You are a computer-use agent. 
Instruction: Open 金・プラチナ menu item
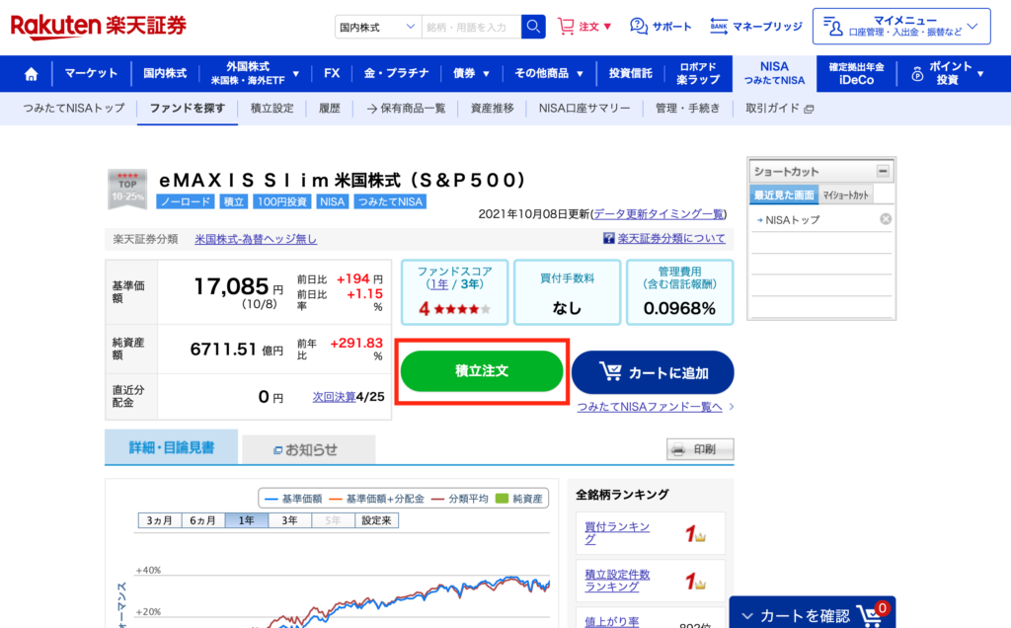coord(396,73)
